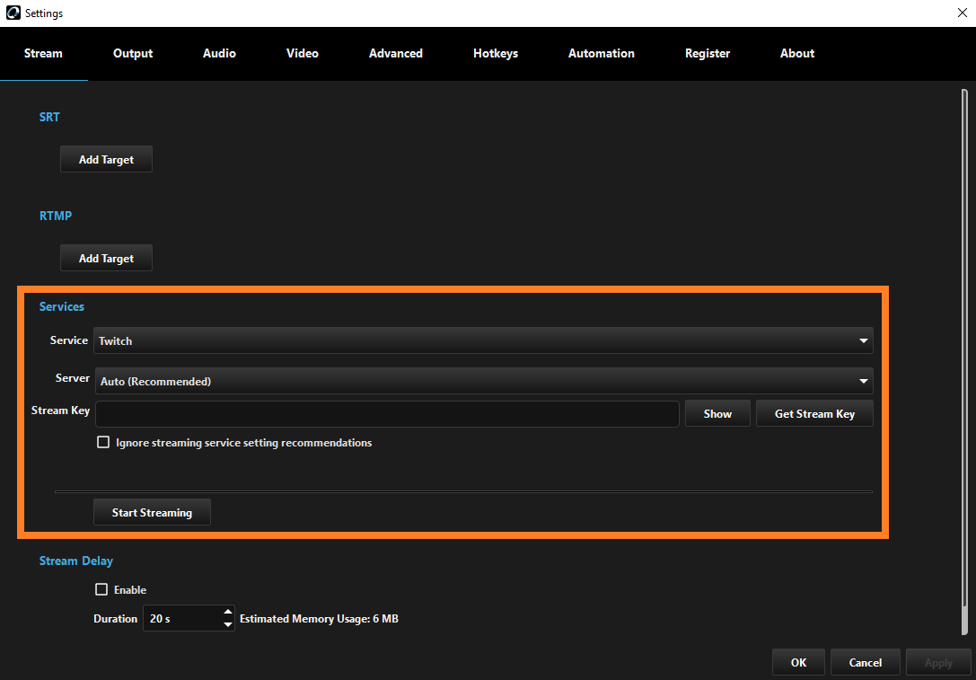The width and height of the screenshot is (976, 680).
Task: Show the hidden stream key
Action: point(717,414)
